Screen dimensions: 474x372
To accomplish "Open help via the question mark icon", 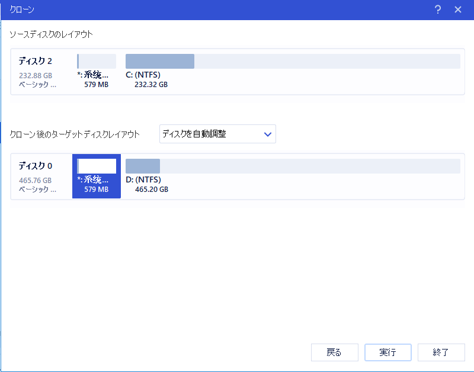I will click(x=437, y=9).
